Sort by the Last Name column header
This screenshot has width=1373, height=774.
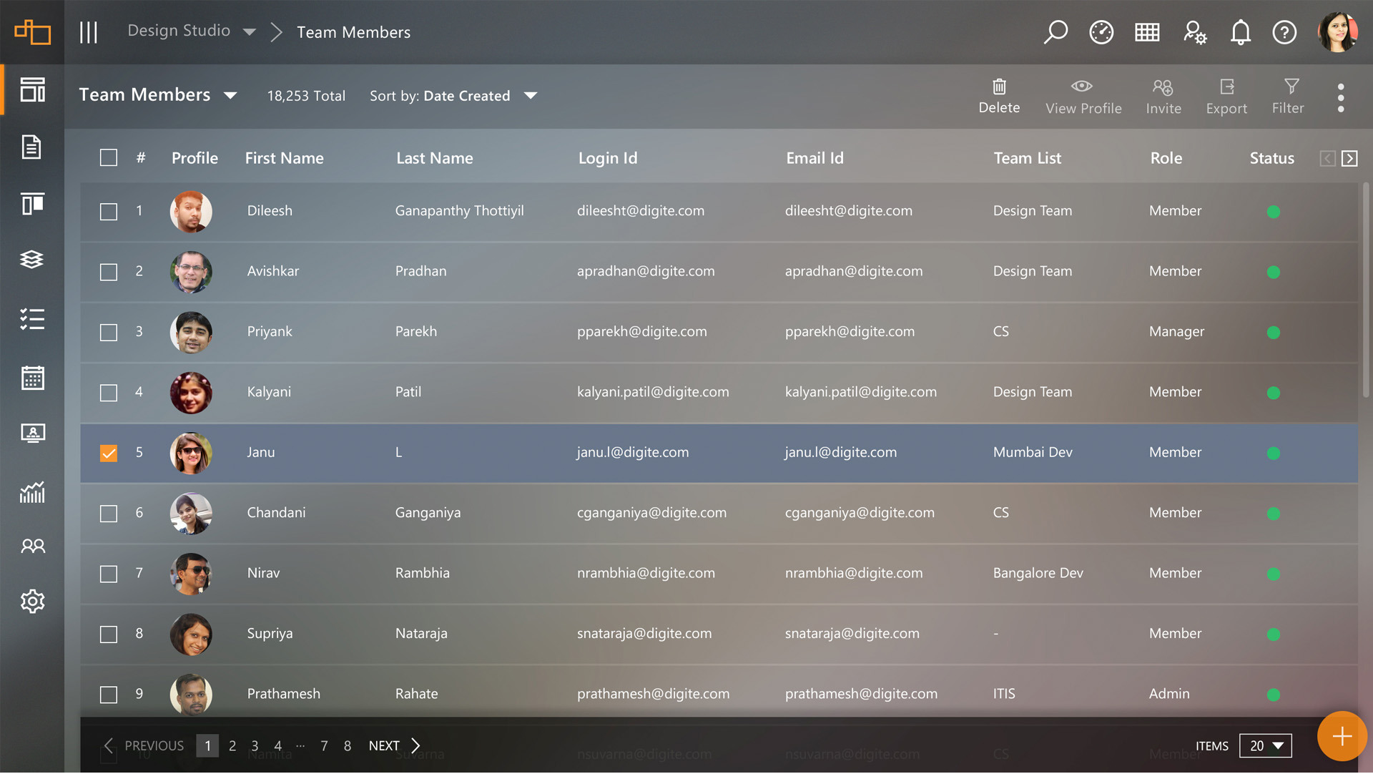tap(435, 158)
